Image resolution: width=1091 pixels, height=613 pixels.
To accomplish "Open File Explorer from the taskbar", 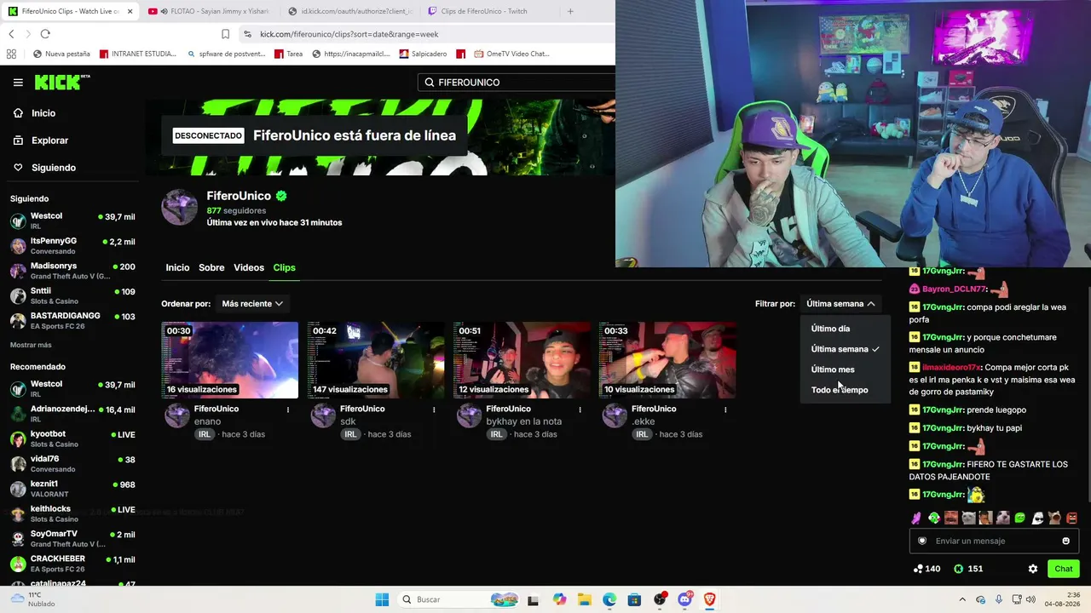I will click(584, 599).
